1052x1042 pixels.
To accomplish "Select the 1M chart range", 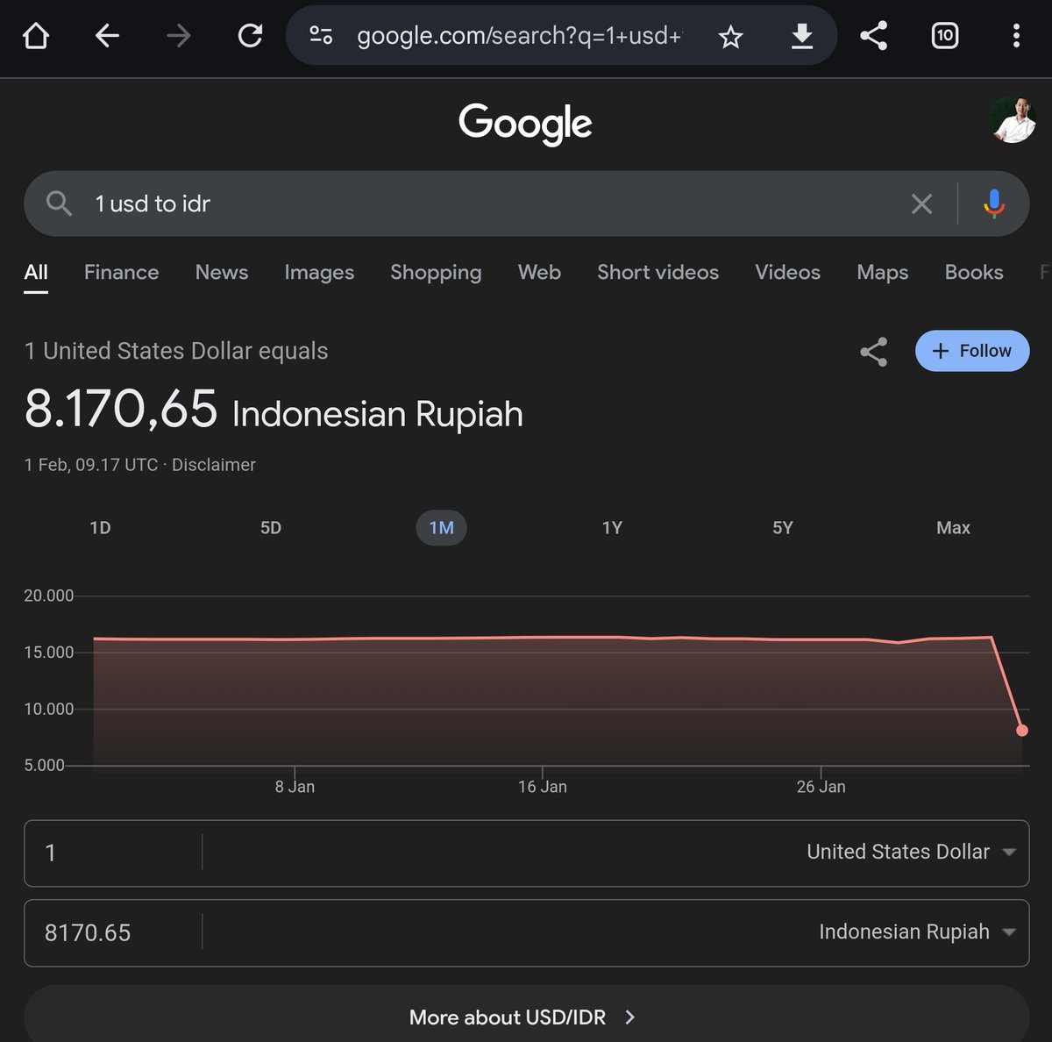I will [x=441, y=528].
